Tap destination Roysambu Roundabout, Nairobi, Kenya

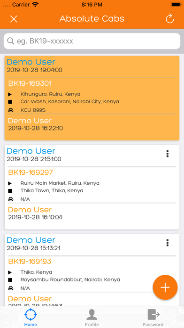pyautogui.click(x=70, y=279)
